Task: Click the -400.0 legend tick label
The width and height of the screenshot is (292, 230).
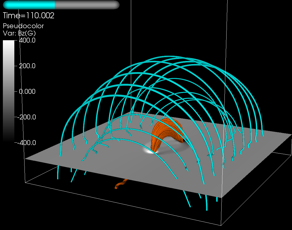Action: [x=26, y=143]
